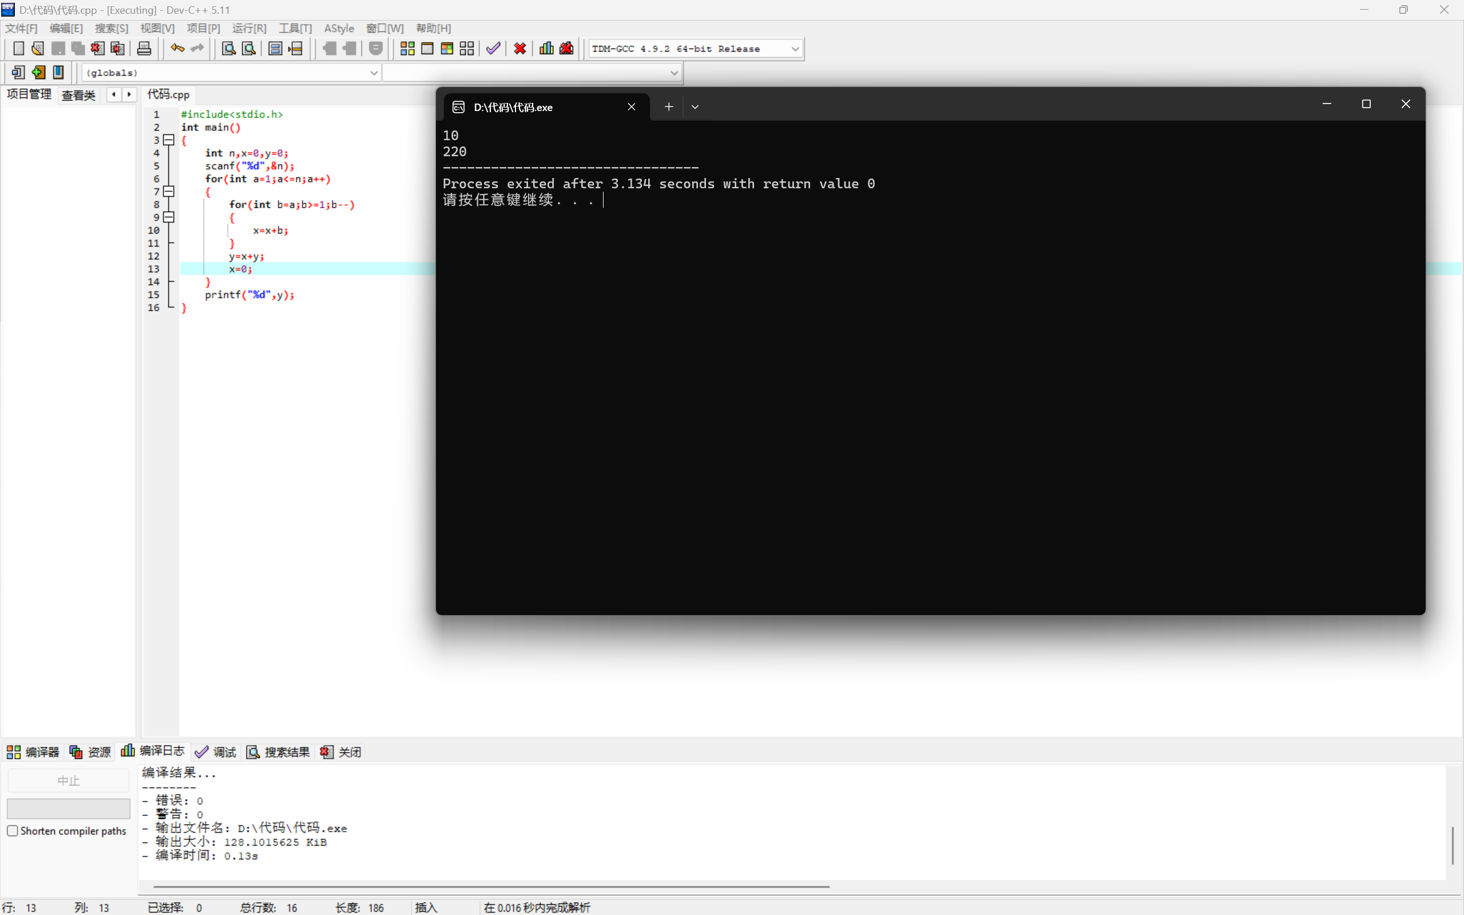Open the debug check toolbar icon
Image resolution: width=1464 pixels, height=915 pixels.
click(x=492, y=49)
